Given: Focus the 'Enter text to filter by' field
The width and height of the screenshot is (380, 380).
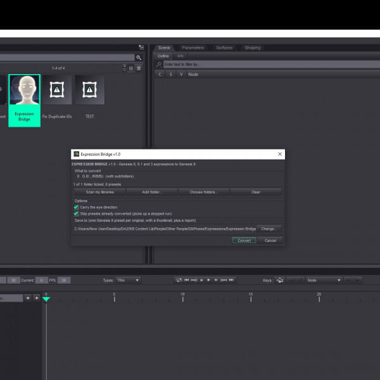Looking at the screenshot, I should coord(272,65).
